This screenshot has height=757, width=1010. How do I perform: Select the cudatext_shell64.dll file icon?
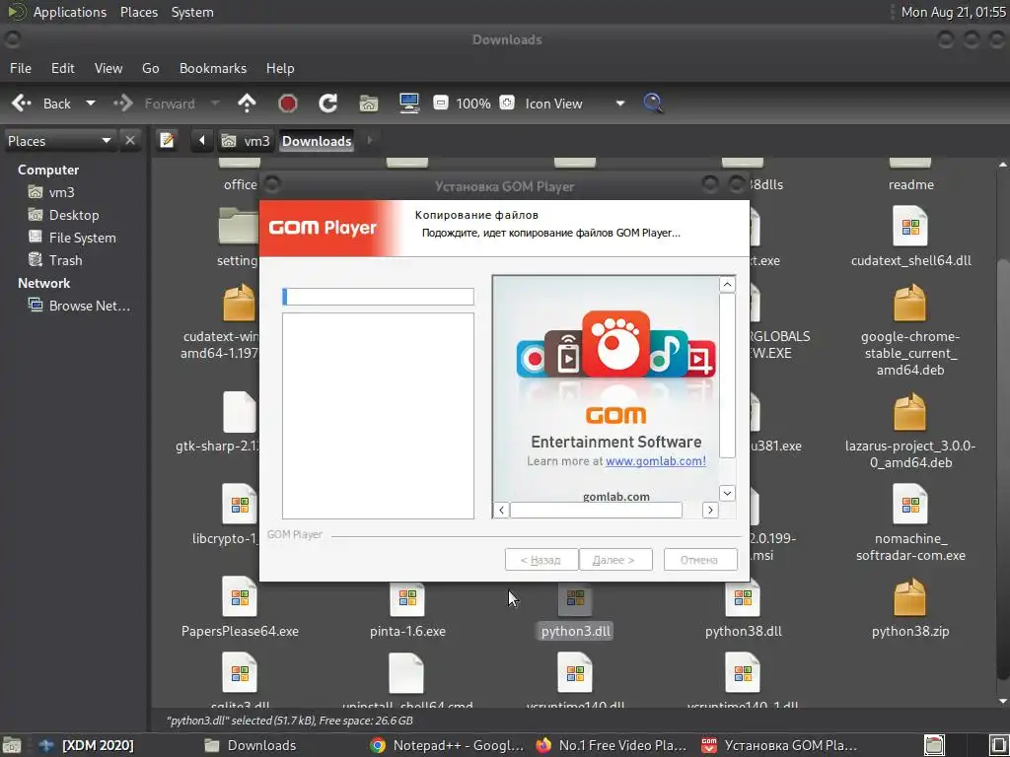click(x=910, y=227)
